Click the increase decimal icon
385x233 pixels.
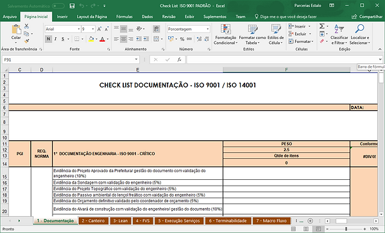tap(199, 39)
